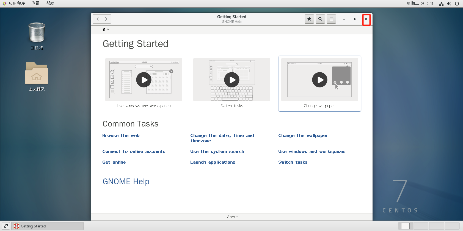Screen dimensions: 463x231
Task: Open the 位置 menu
Action: (35, 4)
